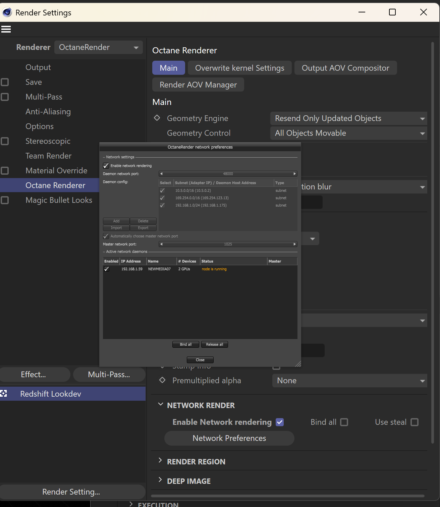
Task: Click the Status column header
Action: 234,261
